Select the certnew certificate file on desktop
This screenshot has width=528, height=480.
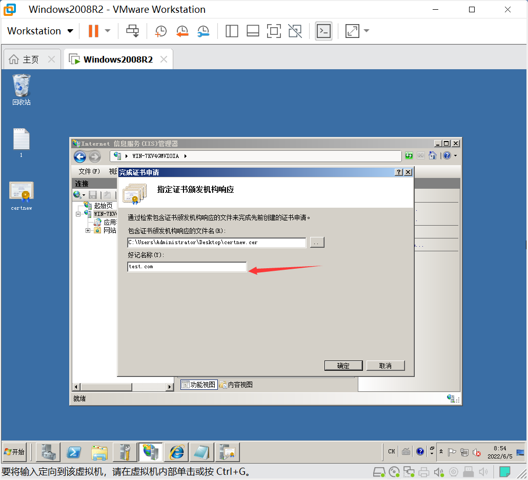coord(21,196)
